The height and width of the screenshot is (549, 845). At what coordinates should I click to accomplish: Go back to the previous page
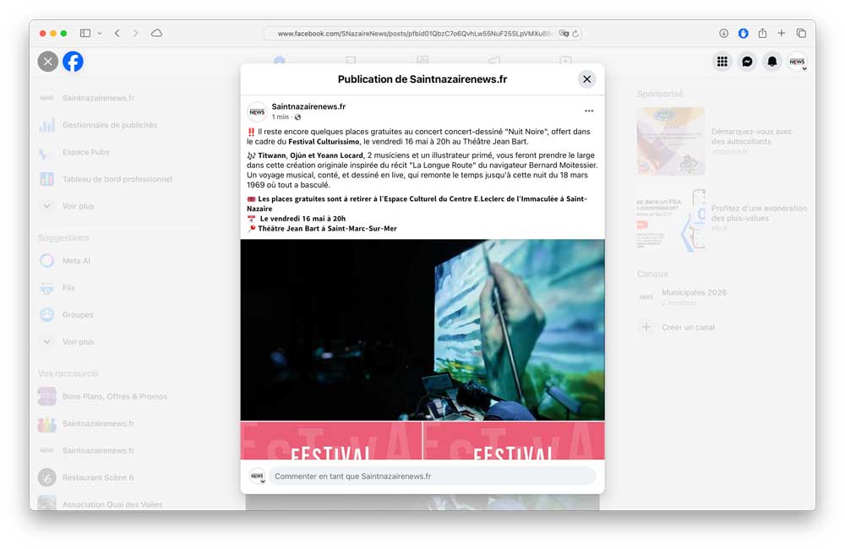click(x=117, y=33)
